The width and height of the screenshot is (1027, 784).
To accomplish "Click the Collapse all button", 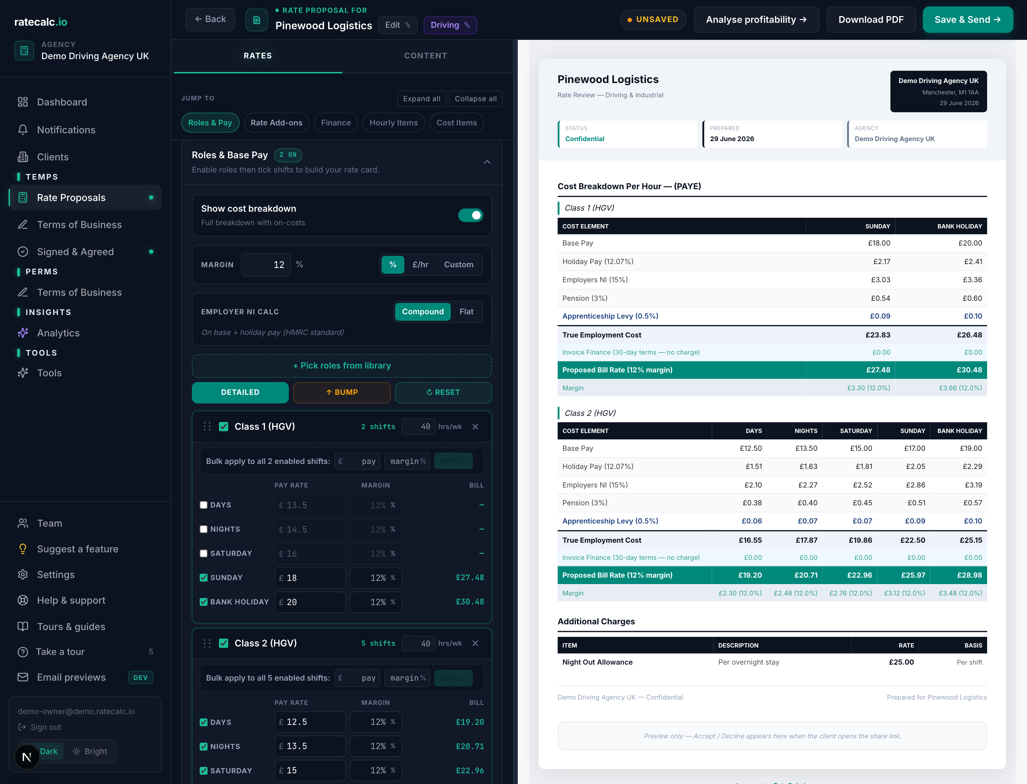I will pos(475,98).
